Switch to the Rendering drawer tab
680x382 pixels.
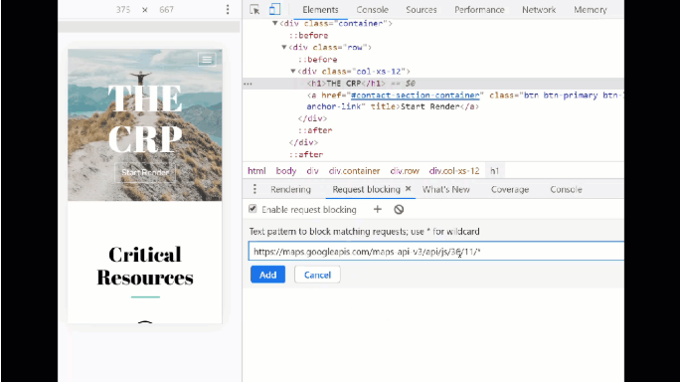[x=290, y=189]
